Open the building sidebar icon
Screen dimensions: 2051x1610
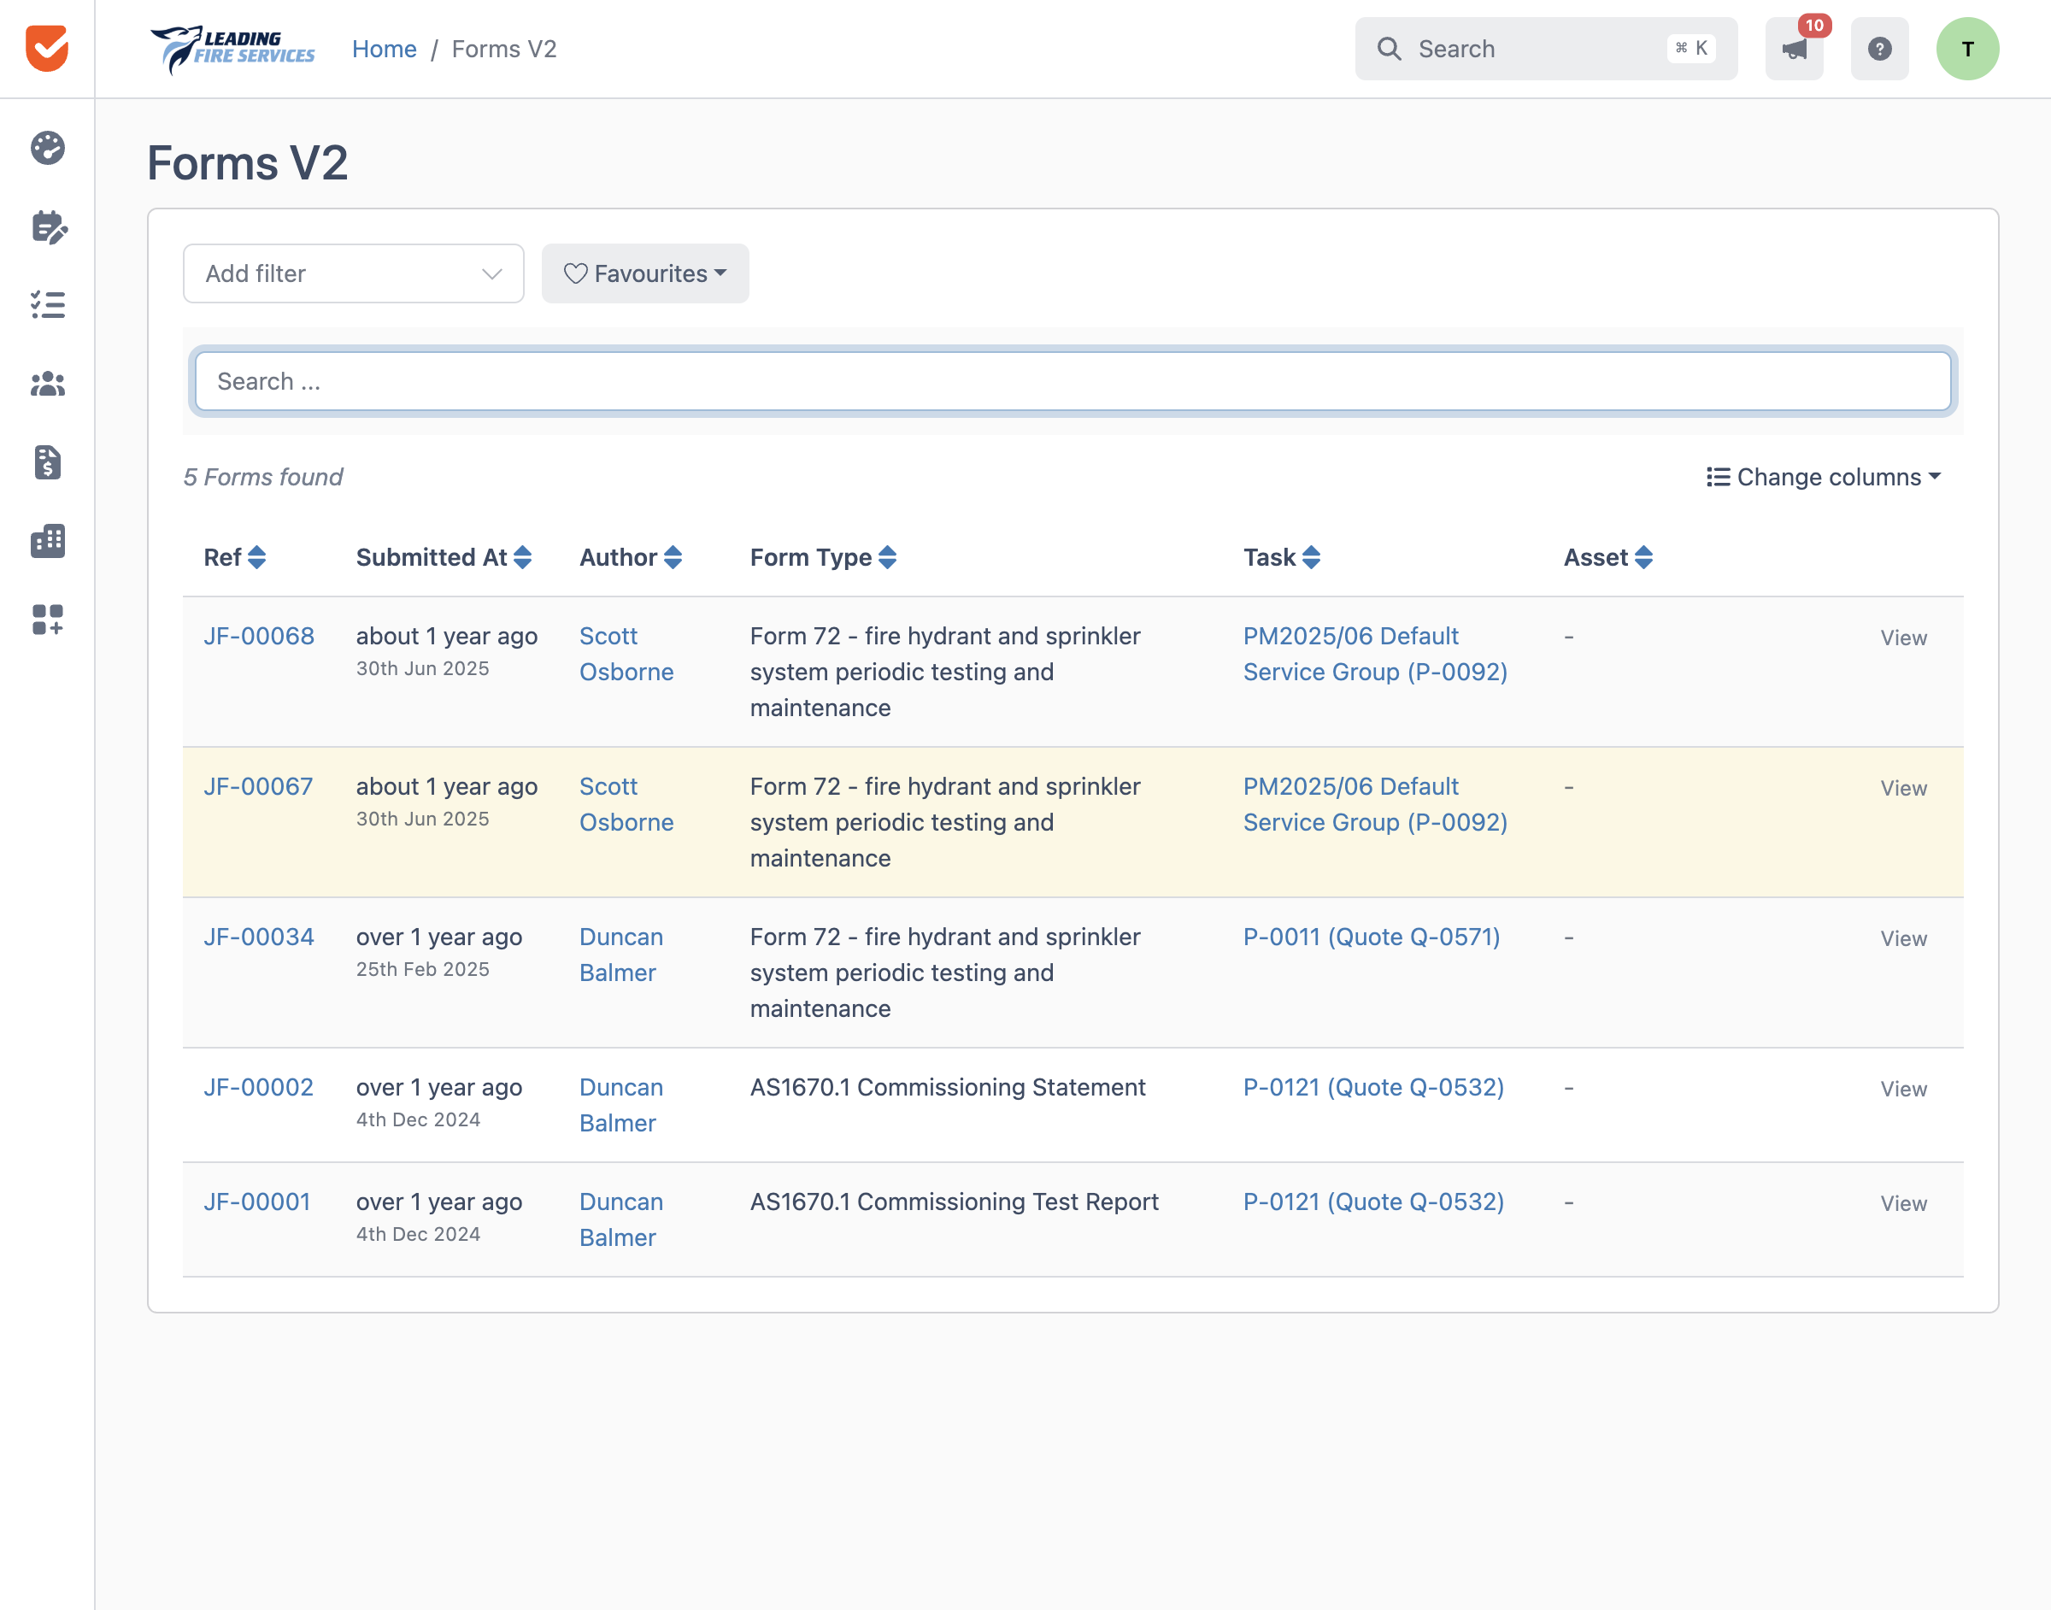pos(47,541)
